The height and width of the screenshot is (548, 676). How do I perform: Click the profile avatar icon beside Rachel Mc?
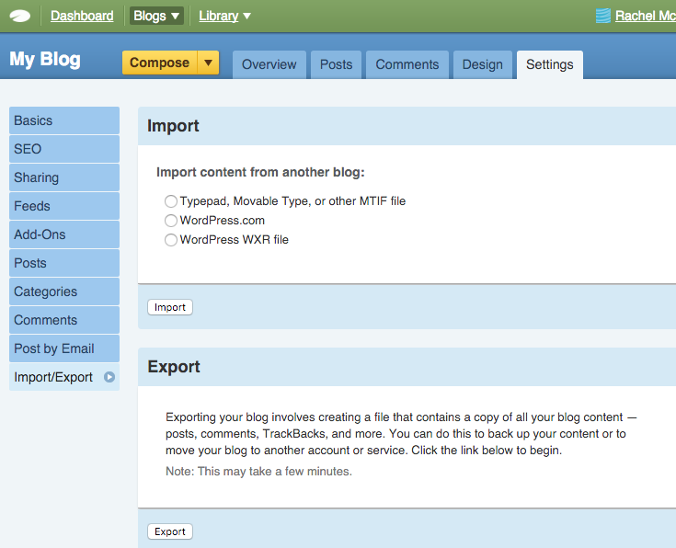[x=602, y=16]
